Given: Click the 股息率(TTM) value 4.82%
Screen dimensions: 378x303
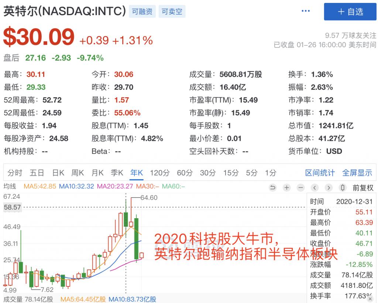Looking at the screenshot, I should 152,138.
